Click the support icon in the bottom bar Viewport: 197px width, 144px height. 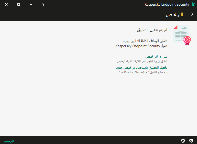click(183, 141)
